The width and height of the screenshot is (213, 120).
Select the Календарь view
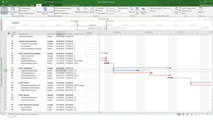coord(24,11)
